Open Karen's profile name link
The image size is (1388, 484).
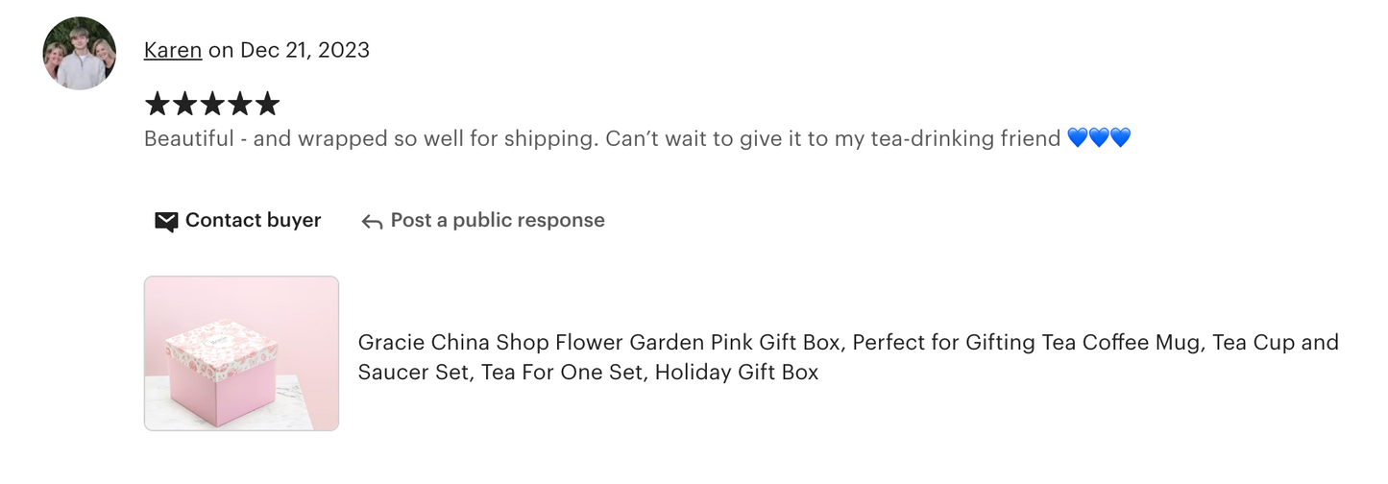point(173,50)
